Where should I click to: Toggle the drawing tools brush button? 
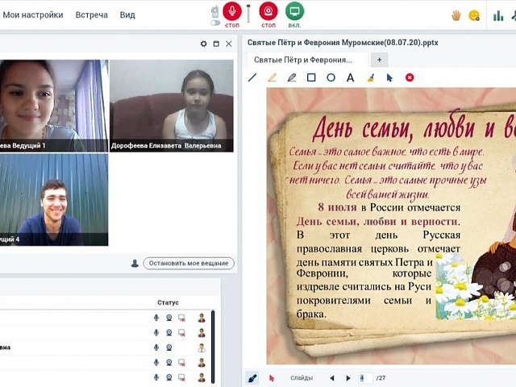pyautogui.click(x=252, y=378)
